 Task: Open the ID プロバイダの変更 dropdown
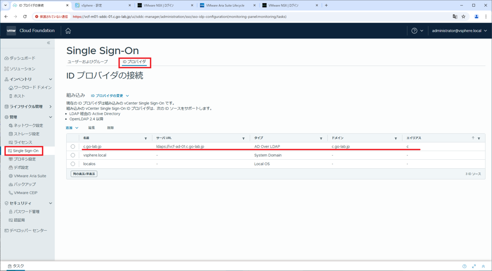pos(110,96)
